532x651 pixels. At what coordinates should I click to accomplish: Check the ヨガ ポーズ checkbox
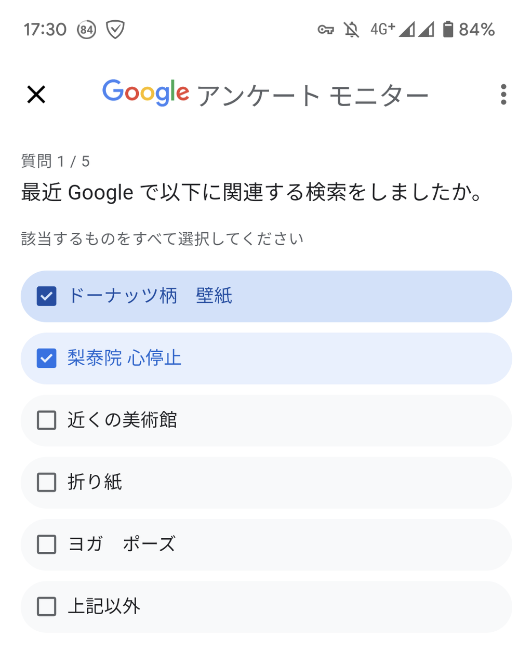47,544
